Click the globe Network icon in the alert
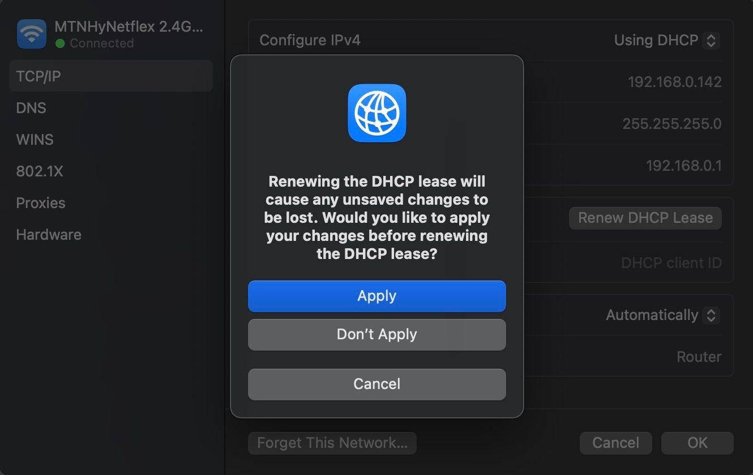753x475 pixels. 376,113
